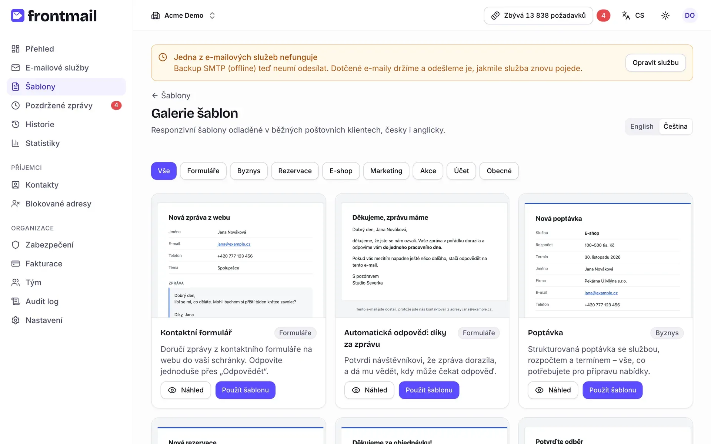The width and height of the screenshot is (711, 444).
Task: Click the Blokované adresy user icon
Action: (x=16, y=203)
